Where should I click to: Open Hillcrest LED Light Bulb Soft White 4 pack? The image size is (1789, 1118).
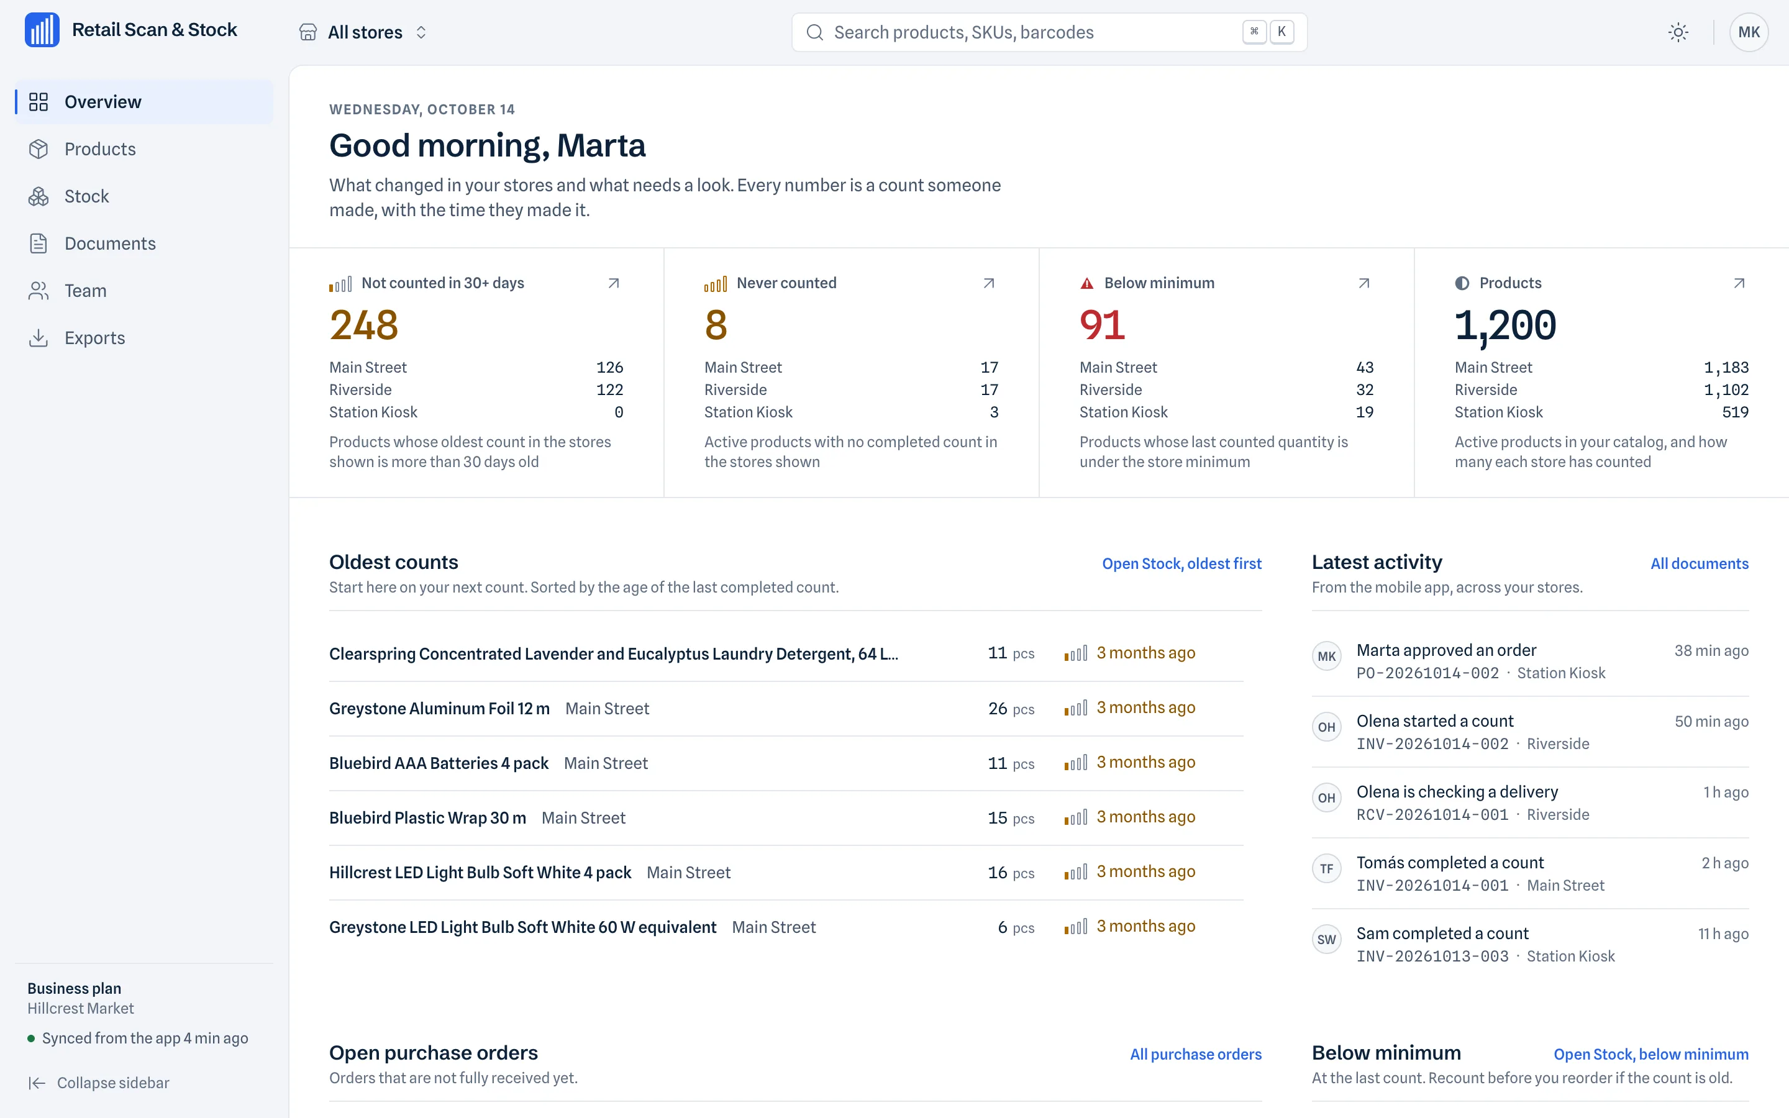pos(786,873)
